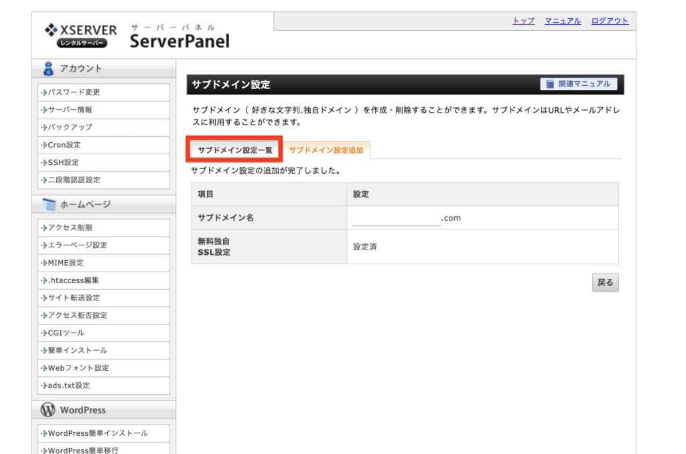Open パスワード変更 in the sidebar
Viewport: 686px width, 454px height.
coord(104,93)
